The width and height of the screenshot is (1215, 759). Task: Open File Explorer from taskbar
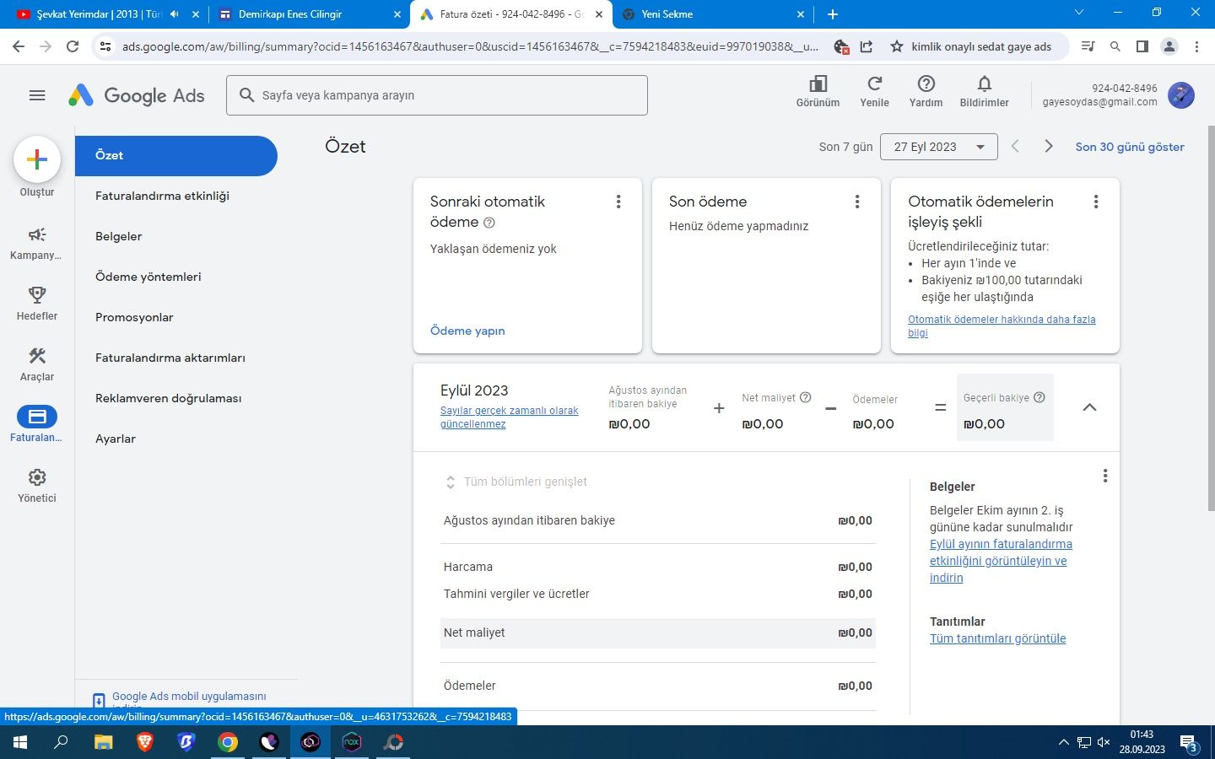pyautogui.click(x=103, y=742)
